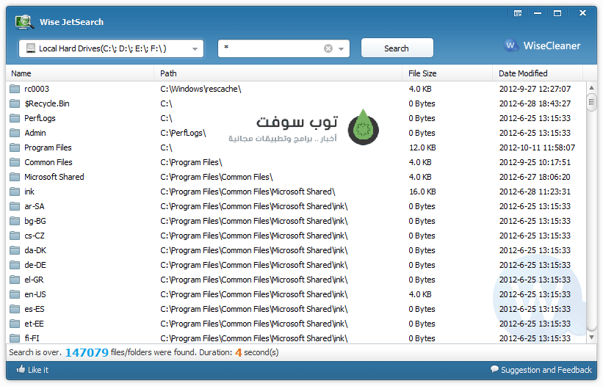
Task: Click the WiseCleaner logo icon
Action: (510, 45)
